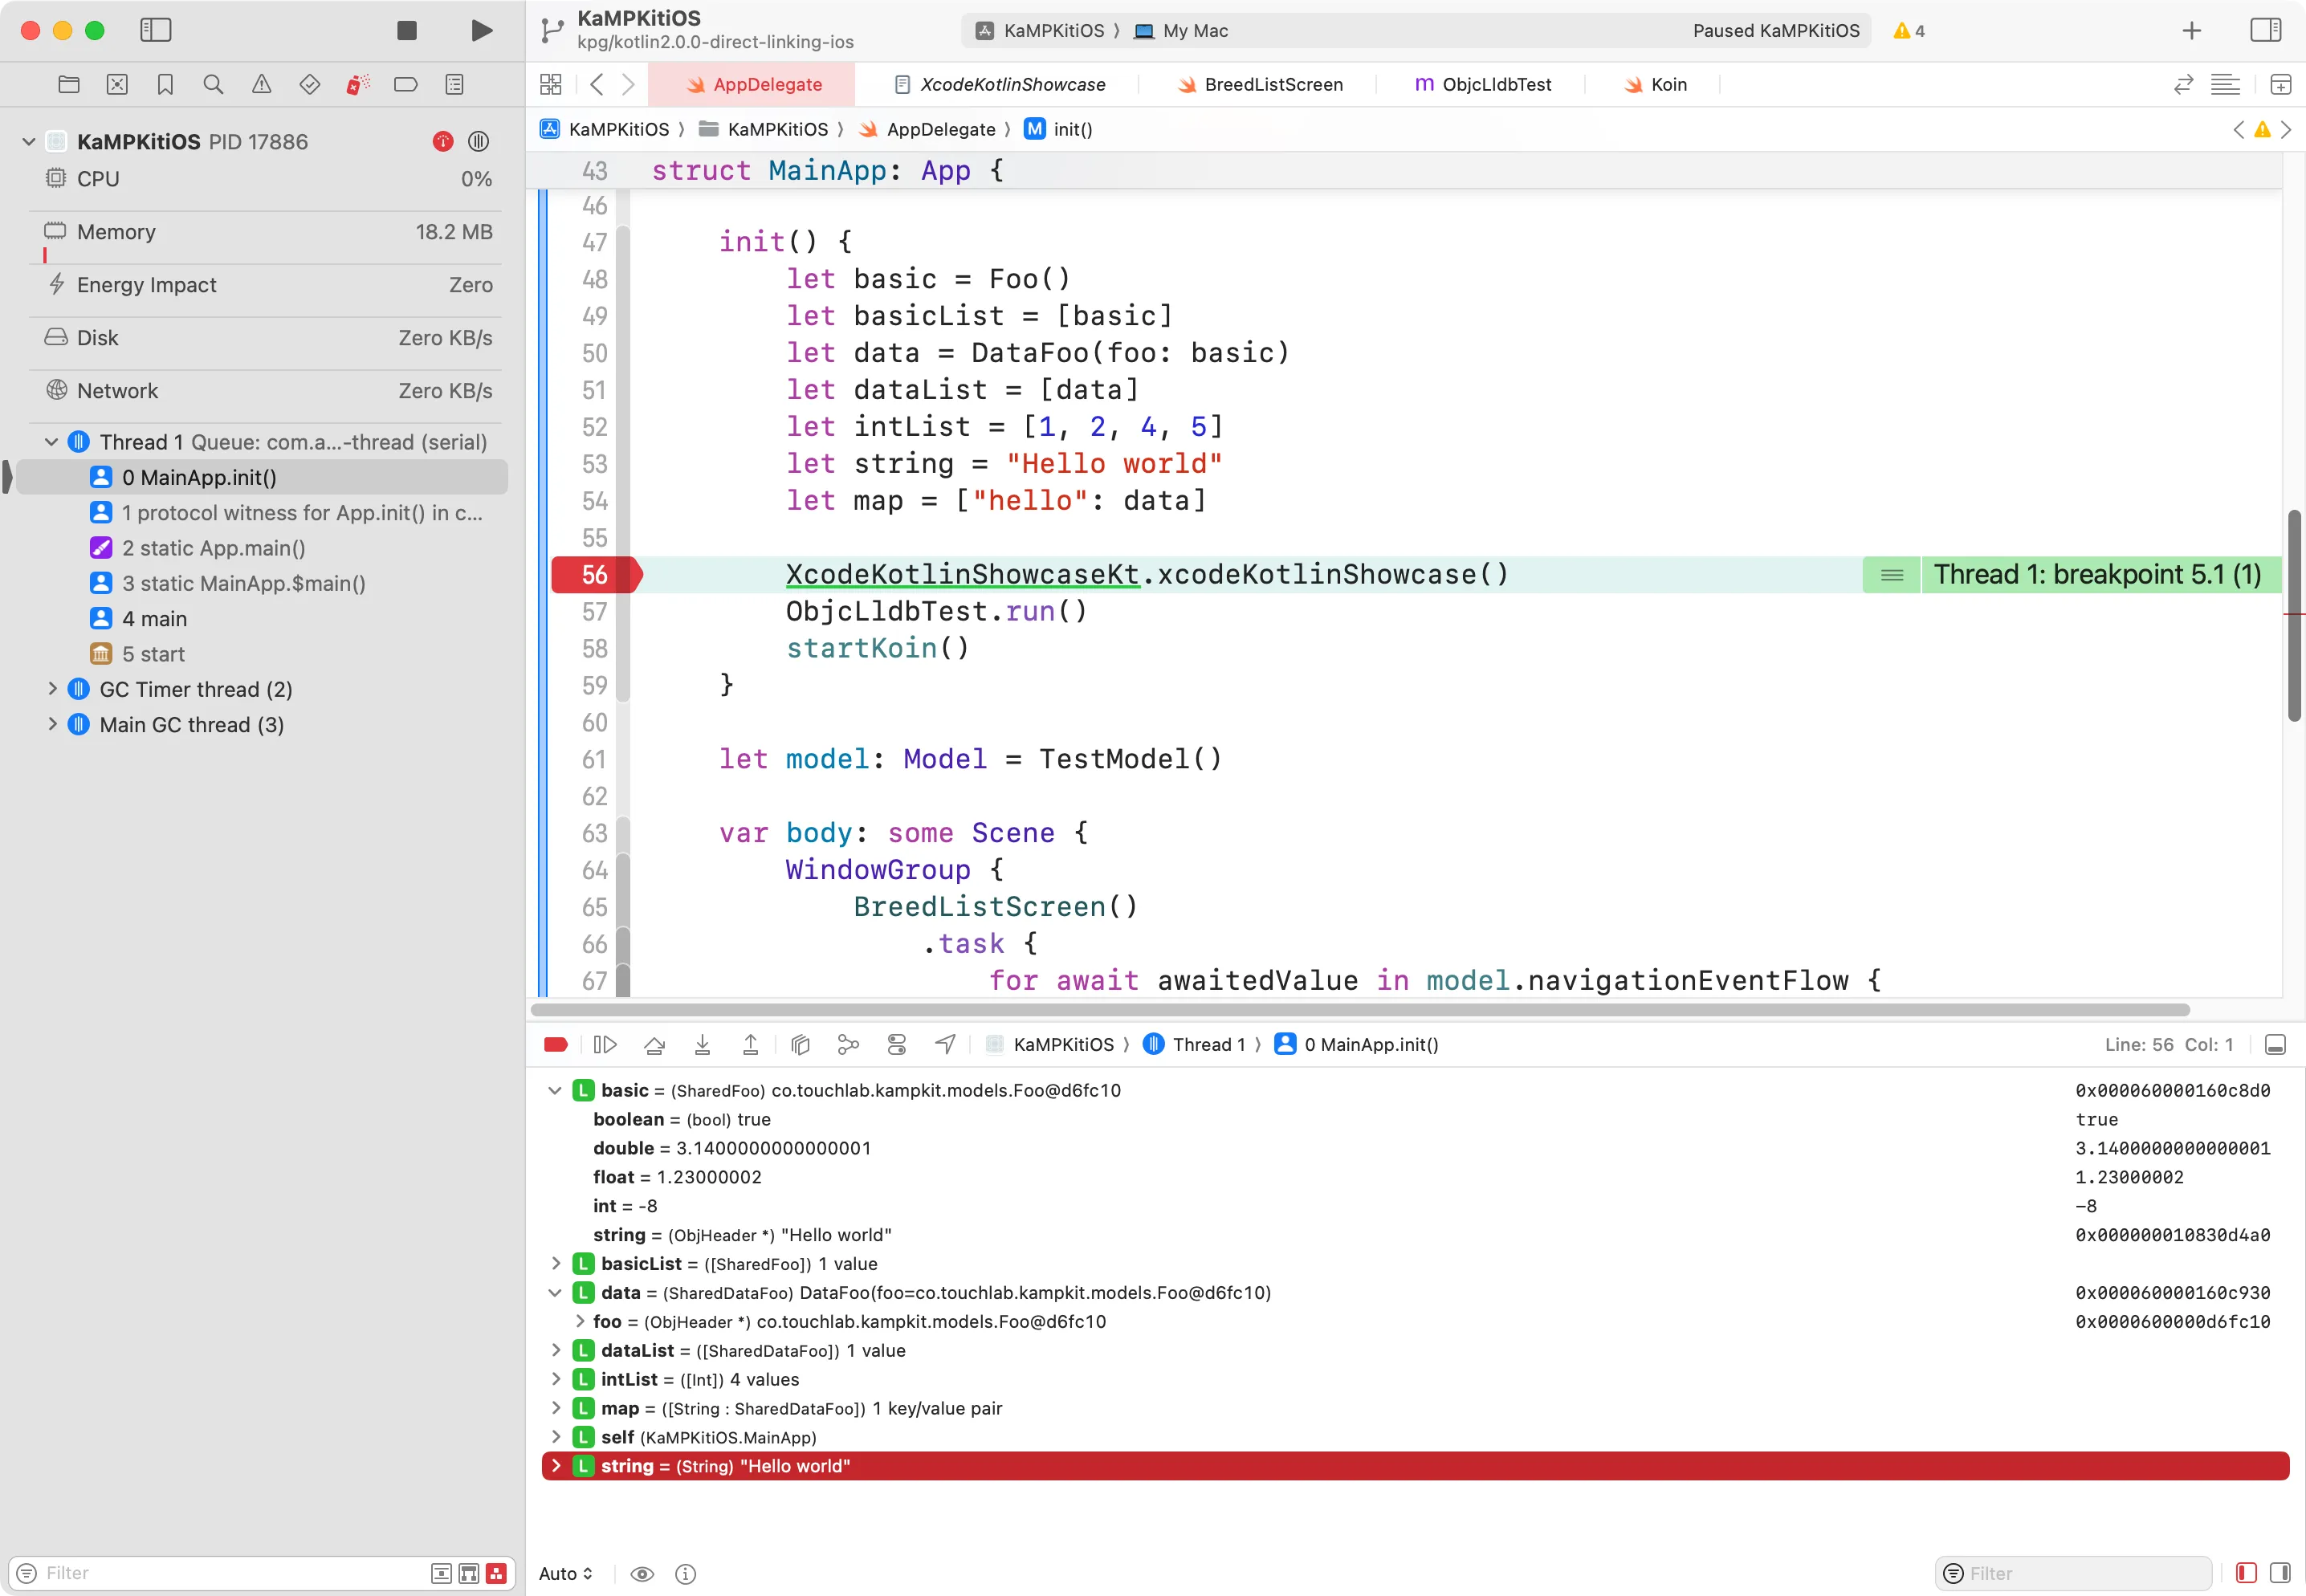The width and height of the screenshot is (2306, 1596).
Task: Click the line 56 breakpoint marker
Action: tap(594, 575)
